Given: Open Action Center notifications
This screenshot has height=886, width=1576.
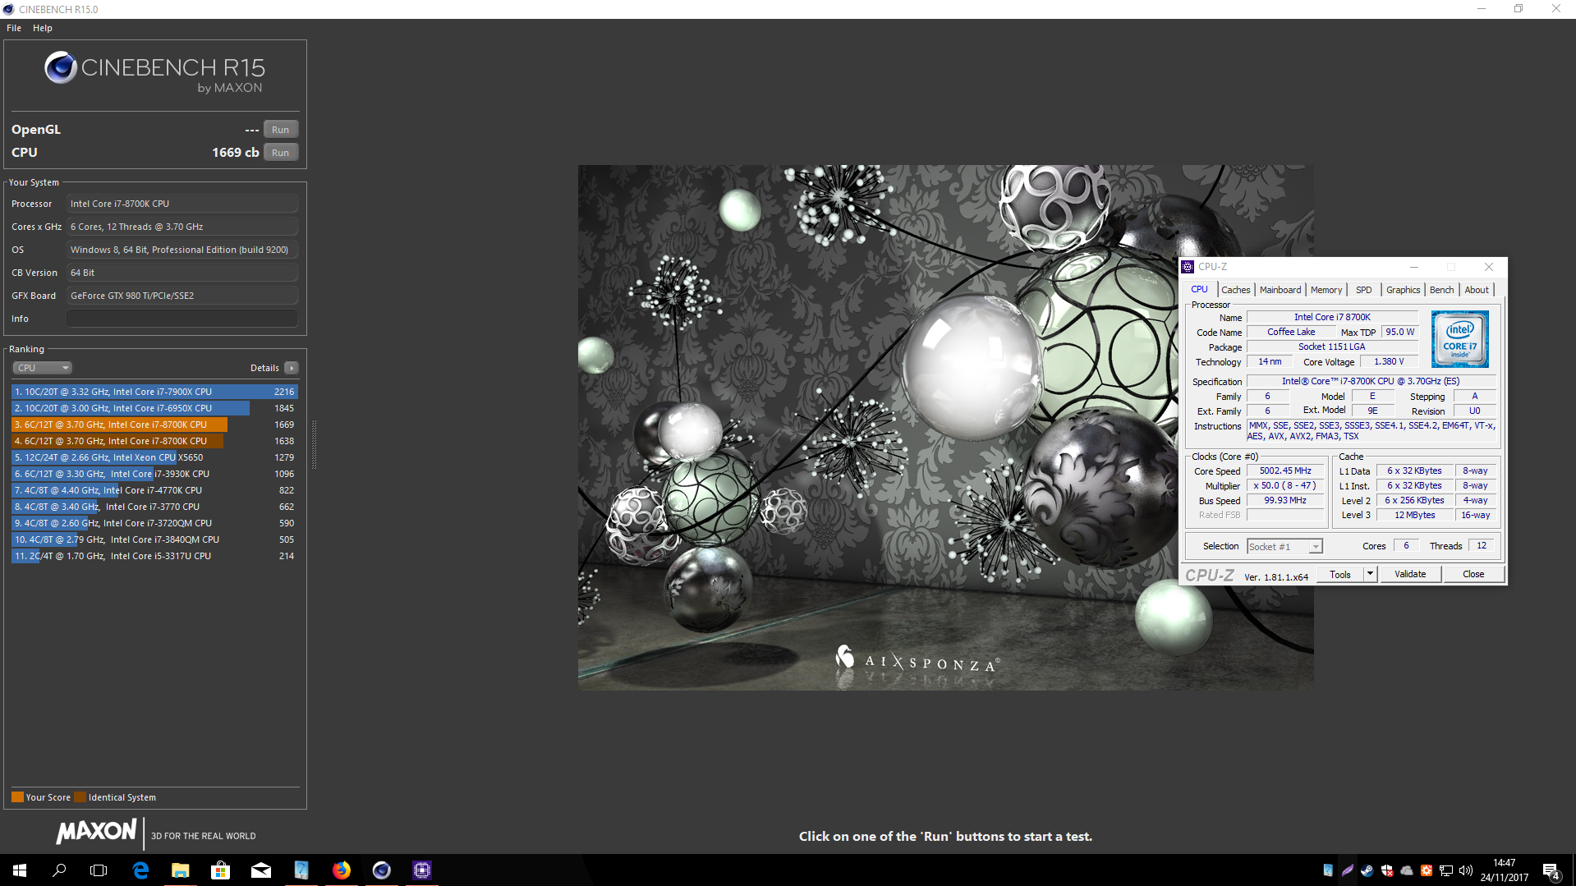Looking at the screenshot, I should [x=1551, y=870].
